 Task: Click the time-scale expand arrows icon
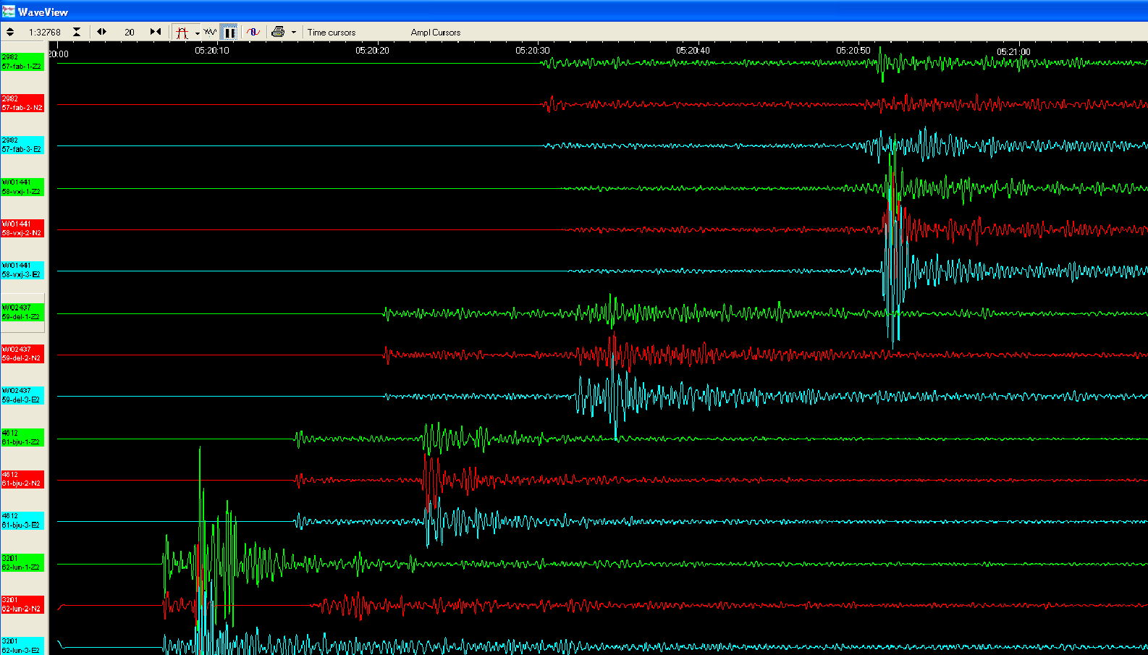coord(102,32)
